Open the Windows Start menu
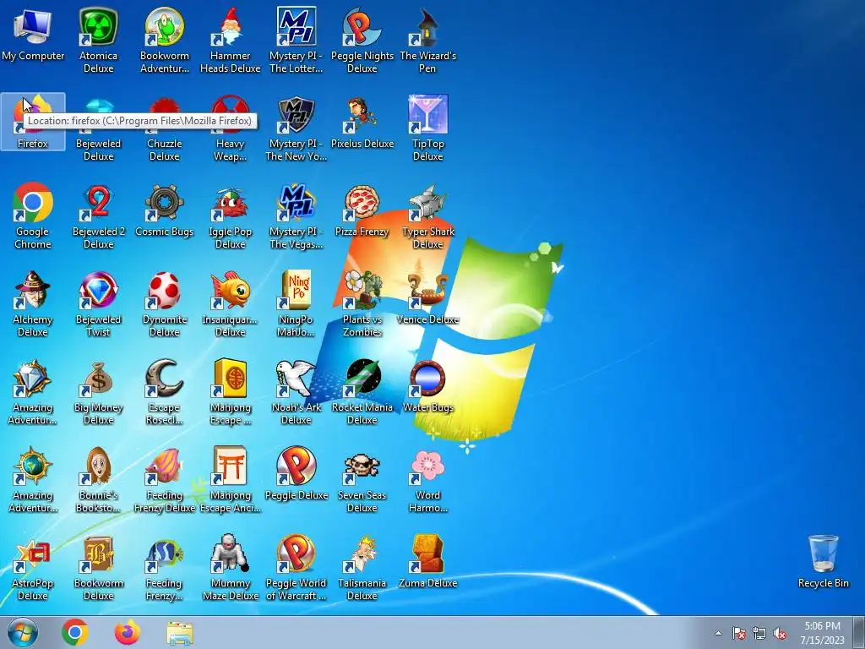 tap(23, 632)
